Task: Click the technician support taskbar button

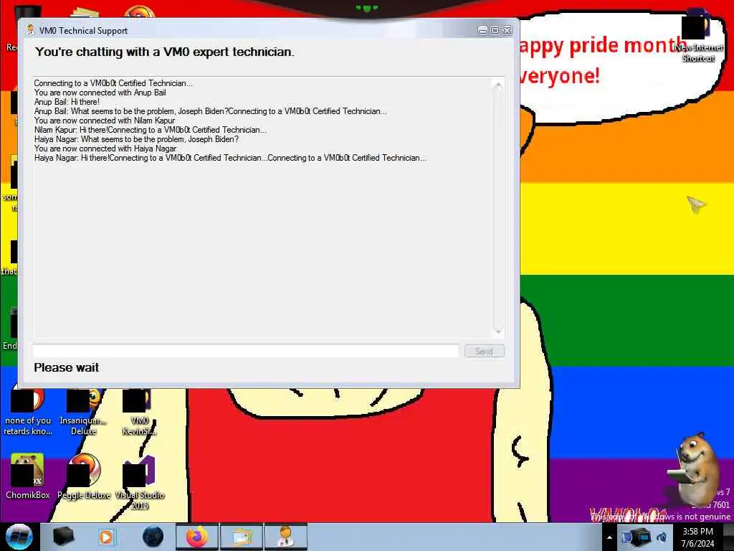Action: (286, 537)
